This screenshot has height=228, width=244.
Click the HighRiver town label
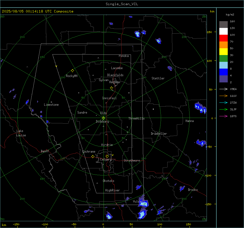coord(113,190)
